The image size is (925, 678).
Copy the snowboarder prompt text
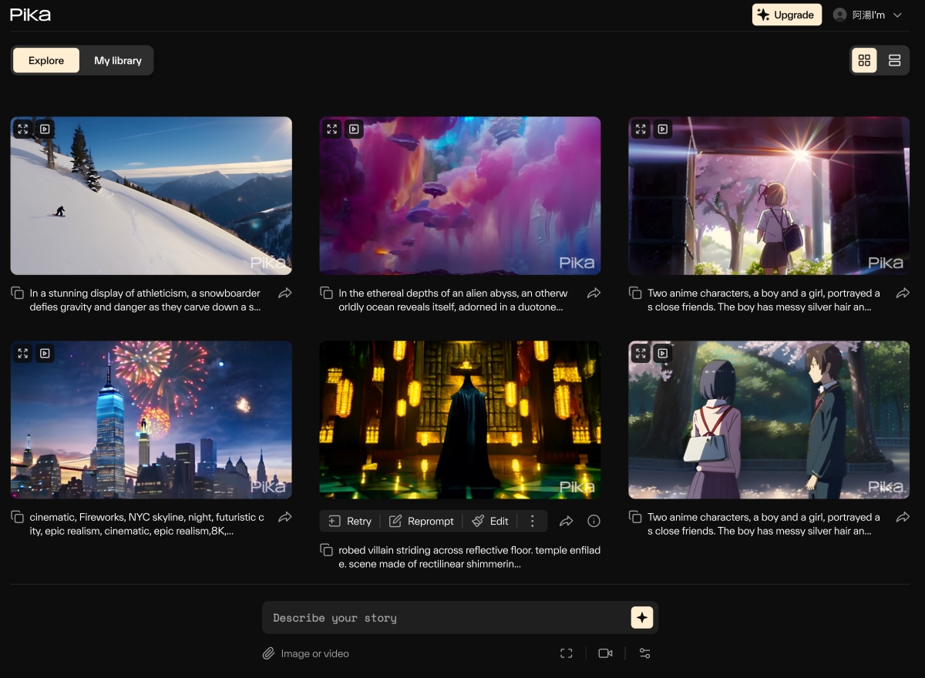click(18, 293)
